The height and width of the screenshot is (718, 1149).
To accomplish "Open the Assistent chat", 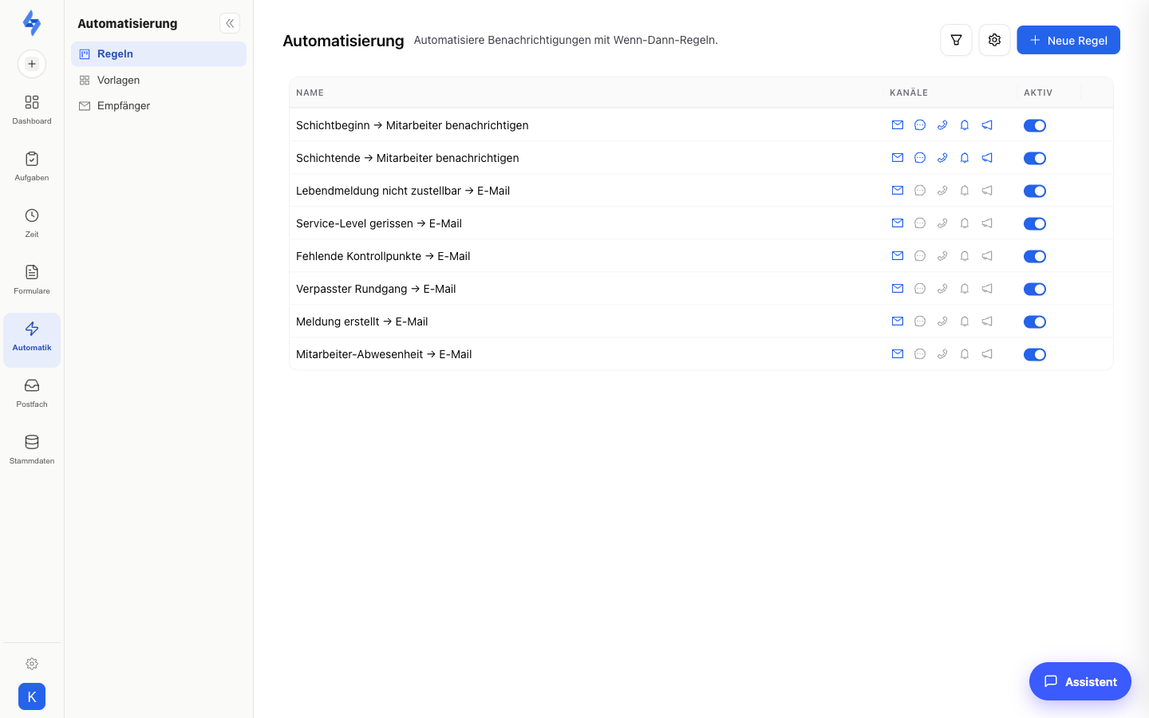I will 1080,681.
